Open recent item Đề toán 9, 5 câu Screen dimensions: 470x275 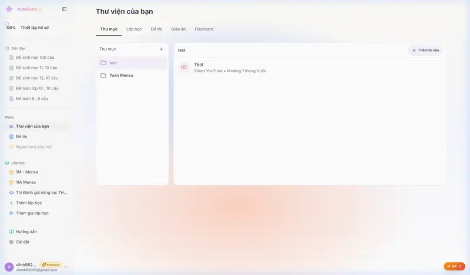(32, 98)
